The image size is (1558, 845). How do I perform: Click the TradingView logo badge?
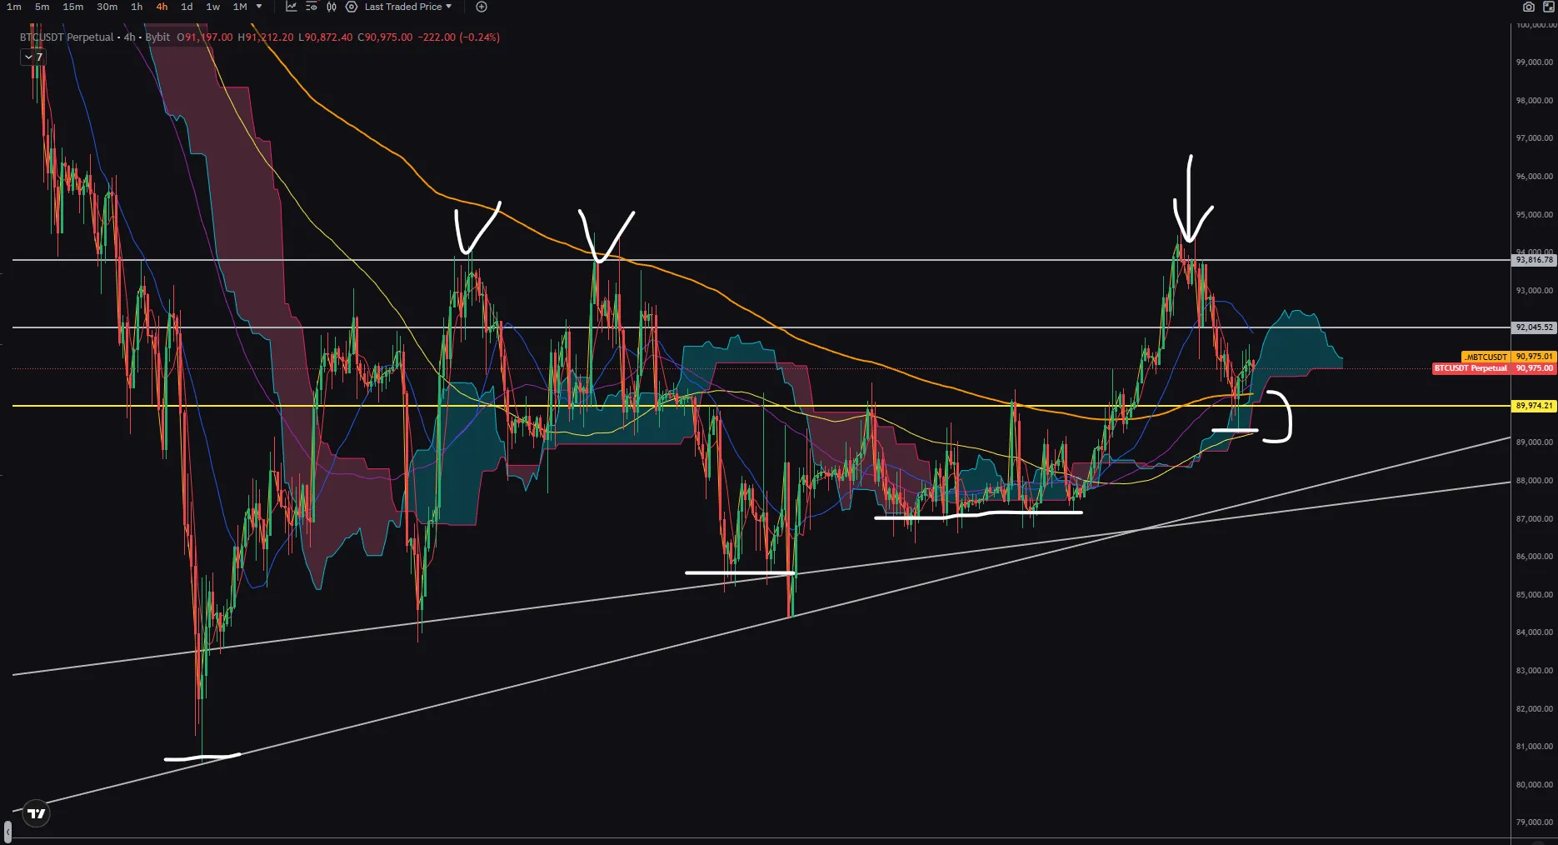tap(37, 813)
